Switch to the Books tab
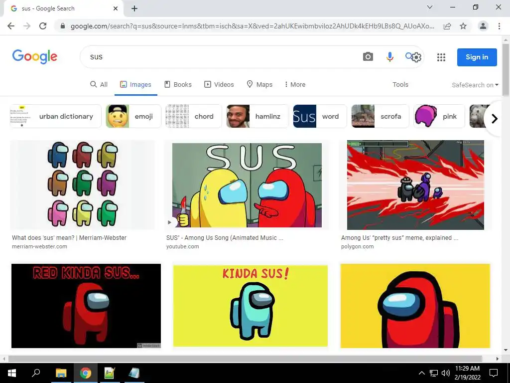Screen dimensions: 510x383 point(178,85)
